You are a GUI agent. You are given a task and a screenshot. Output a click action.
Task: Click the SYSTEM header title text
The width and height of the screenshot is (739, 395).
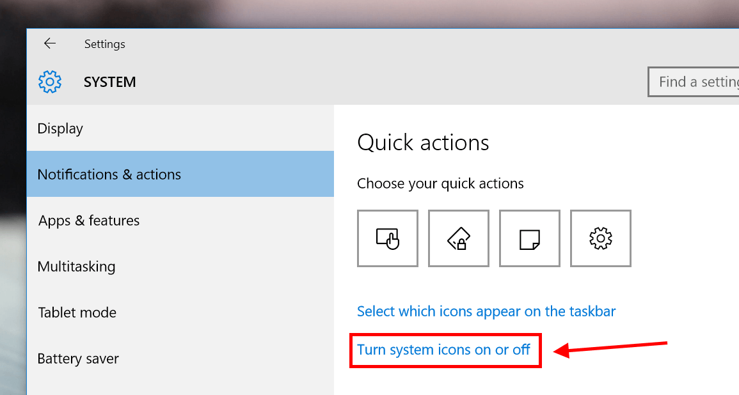pos(110,82)
